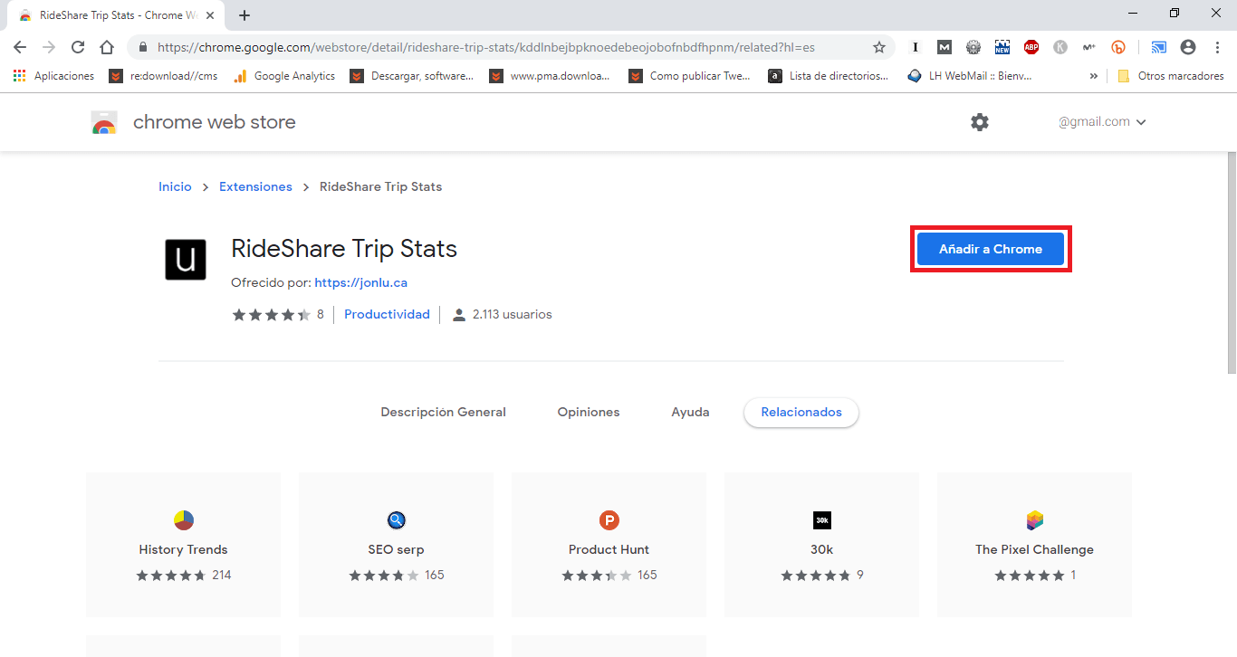Image resolution: width=1237 pixels, height=657 pixels.
Task: Select the RideShare Trip Stats browser tab
Action: 118,15
